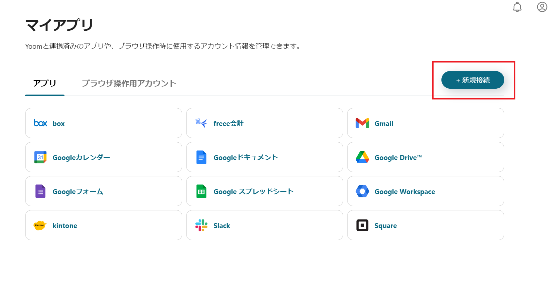Screen dimensions: 553x285
Task: Click the Gmail envelope icon
Action: pos(362,123)
